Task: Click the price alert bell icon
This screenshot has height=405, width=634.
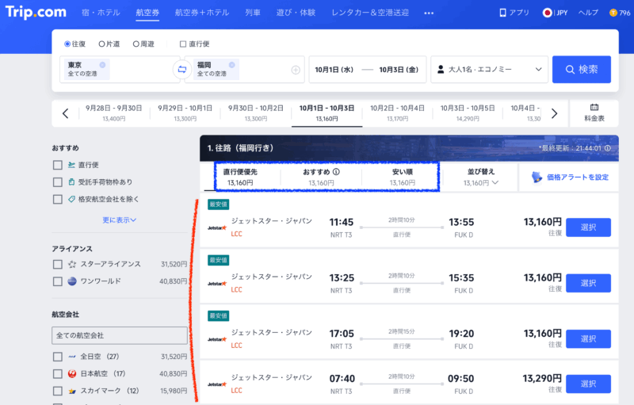Action: 537,177
